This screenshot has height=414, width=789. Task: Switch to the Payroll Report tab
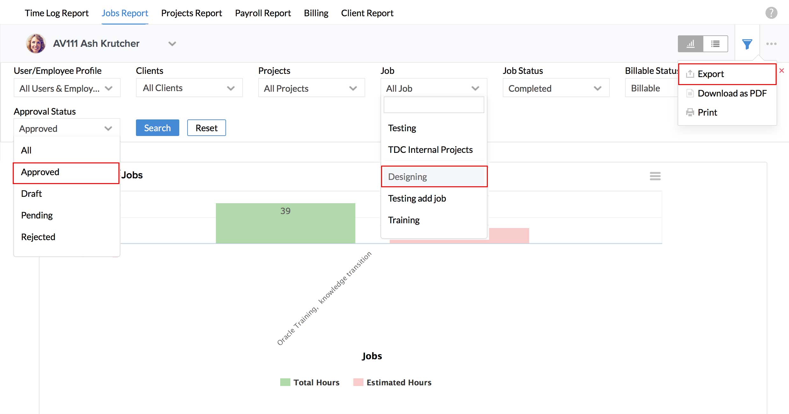click(x=263, y=13)
